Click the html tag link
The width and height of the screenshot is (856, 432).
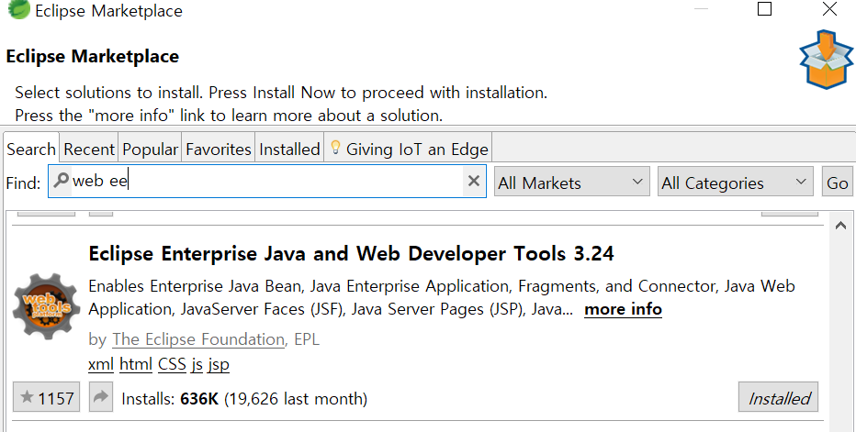tap(136, 364)
